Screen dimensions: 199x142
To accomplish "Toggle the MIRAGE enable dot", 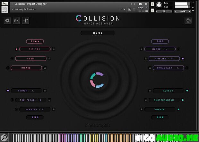I will pyautogui.click(x=8, y=68).
